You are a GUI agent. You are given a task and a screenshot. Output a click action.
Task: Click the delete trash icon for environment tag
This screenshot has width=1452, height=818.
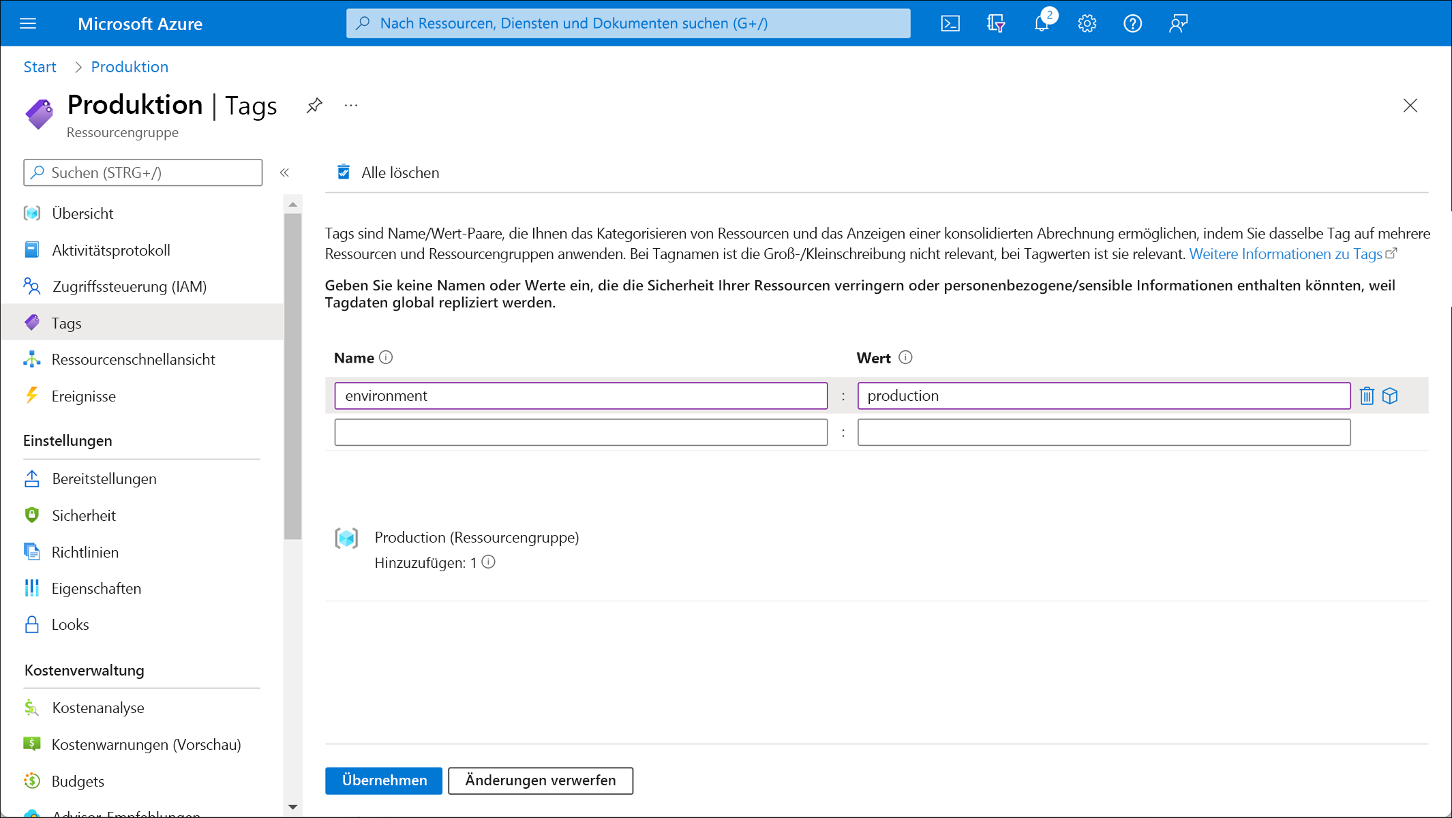pyautogui.click(x=1367, y=396)
